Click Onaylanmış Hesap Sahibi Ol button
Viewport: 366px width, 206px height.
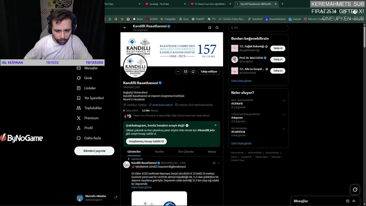(x=146, y=141)
